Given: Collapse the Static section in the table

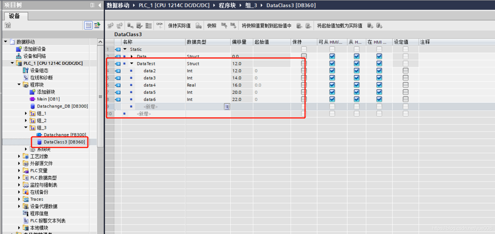Looking at the screenshot, I should [x=125, y=49].
